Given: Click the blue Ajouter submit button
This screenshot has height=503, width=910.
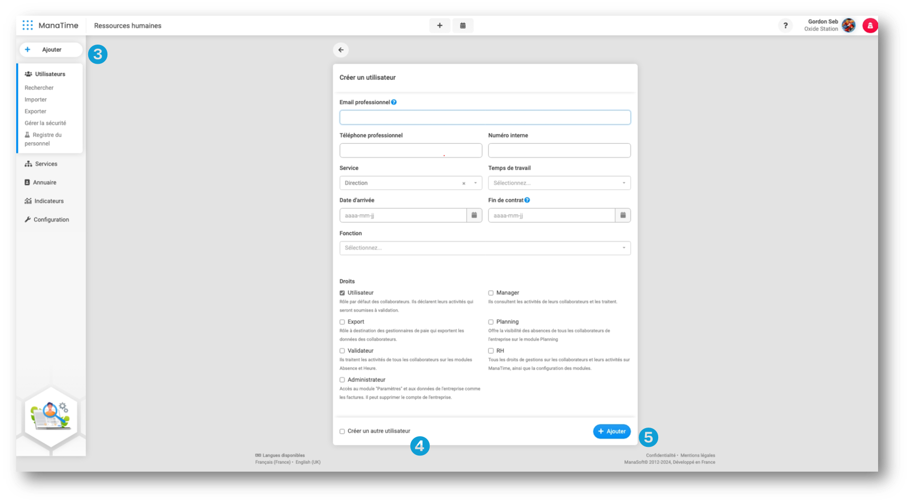Looking at the screenshot, I should pyautogui.click(x=612, y=431).
